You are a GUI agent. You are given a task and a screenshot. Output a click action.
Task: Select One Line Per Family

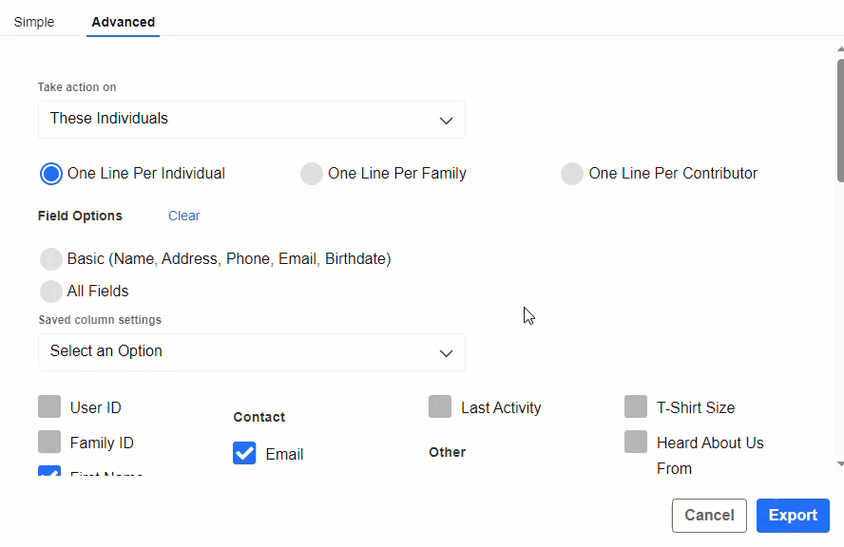[311, 173]
